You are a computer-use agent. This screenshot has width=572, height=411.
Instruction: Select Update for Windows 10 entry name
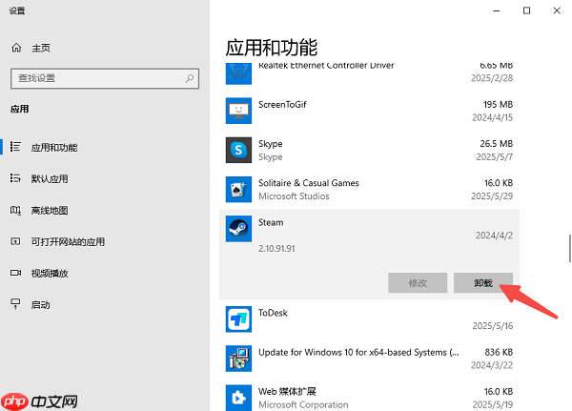(358, 352)
